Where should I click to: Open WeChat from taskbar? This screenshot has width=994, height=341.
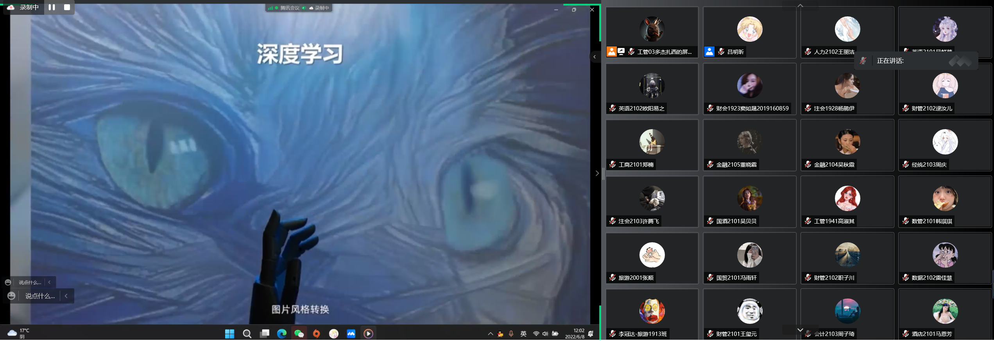click(299, 334)
